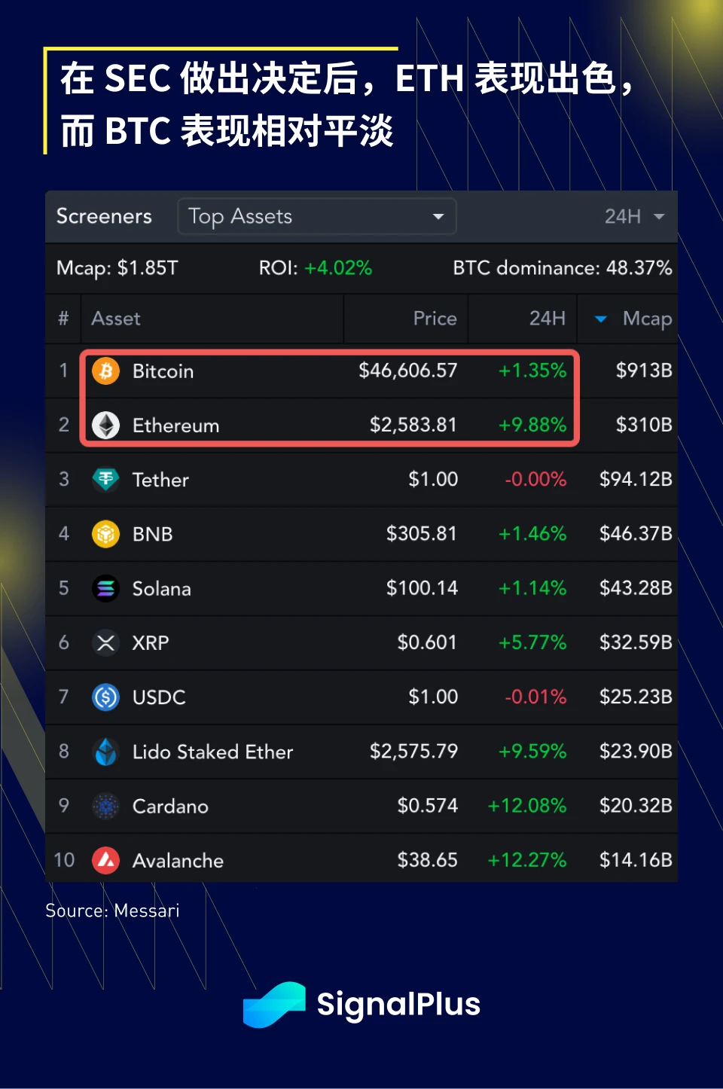723x1089 pixels.
Task: Select the Bitcoin coin icon
Action: coord(105,371)
